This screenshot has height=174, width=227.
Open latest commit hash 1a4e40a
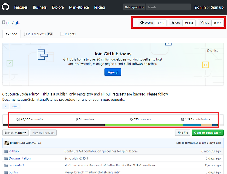tap(201, 143)
